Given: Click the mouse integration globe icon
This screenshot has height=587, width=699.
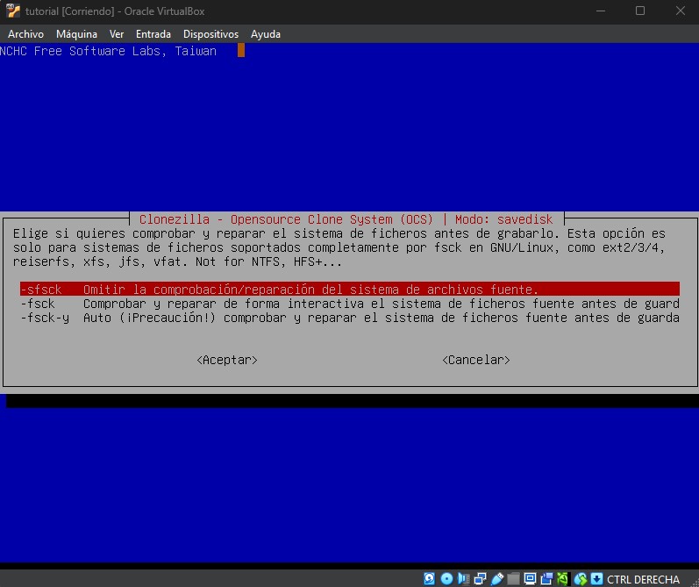Looking at the screenshot, I should tap(581, 578).
